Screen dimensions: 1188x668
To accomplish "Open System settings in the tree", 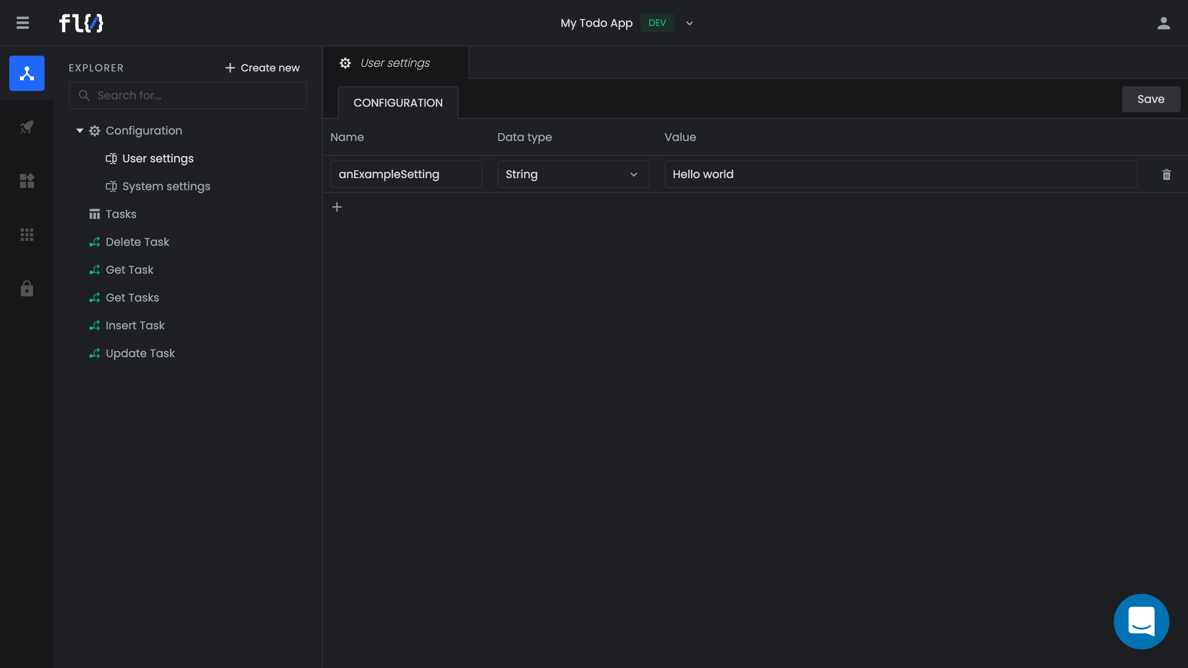I will 166,186.
